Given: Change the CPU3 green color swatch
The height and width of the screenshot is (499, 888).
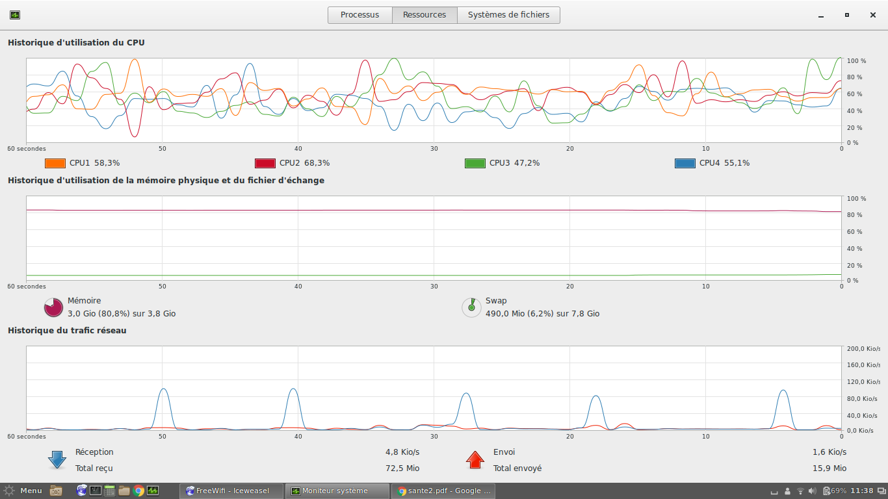Looking at the screenshot, I should (475, 163).
